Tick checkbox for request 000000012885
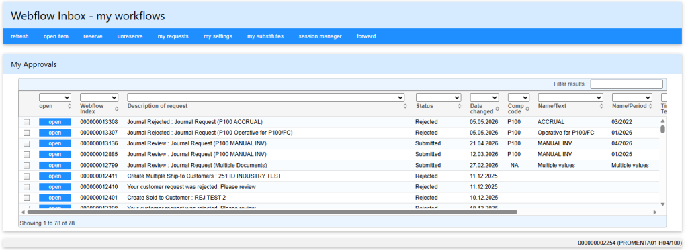 27,155
